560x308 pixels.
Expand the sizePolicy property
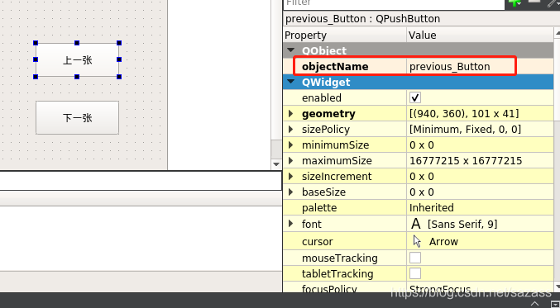(x=290, y=129)
